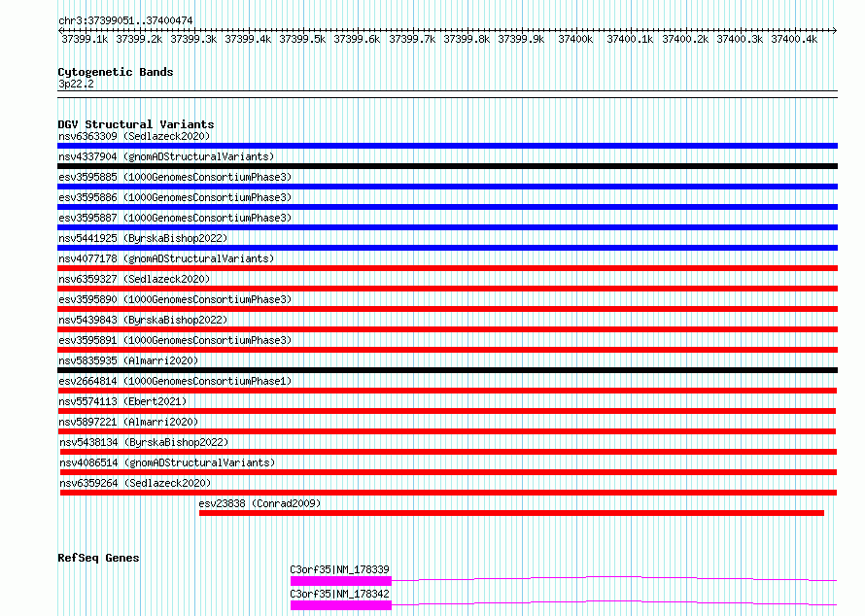Click the red bar under nsv4086514

pyautogui.click(x=448, y=472)
